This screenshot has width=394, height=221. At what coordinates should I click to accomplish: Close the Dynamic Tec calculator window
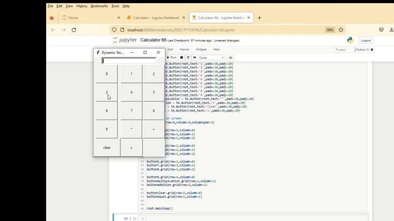coord(158,53)
